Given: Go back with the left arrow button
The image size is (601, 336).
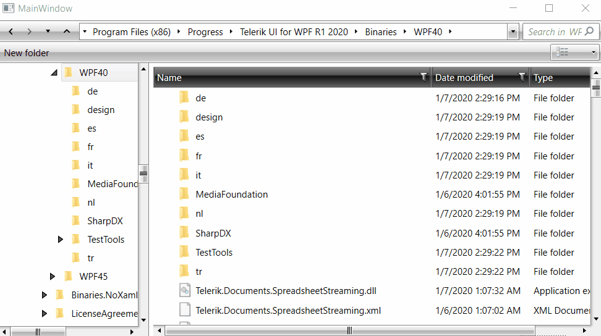Looking at the screenshot, I should coord(11,31).
